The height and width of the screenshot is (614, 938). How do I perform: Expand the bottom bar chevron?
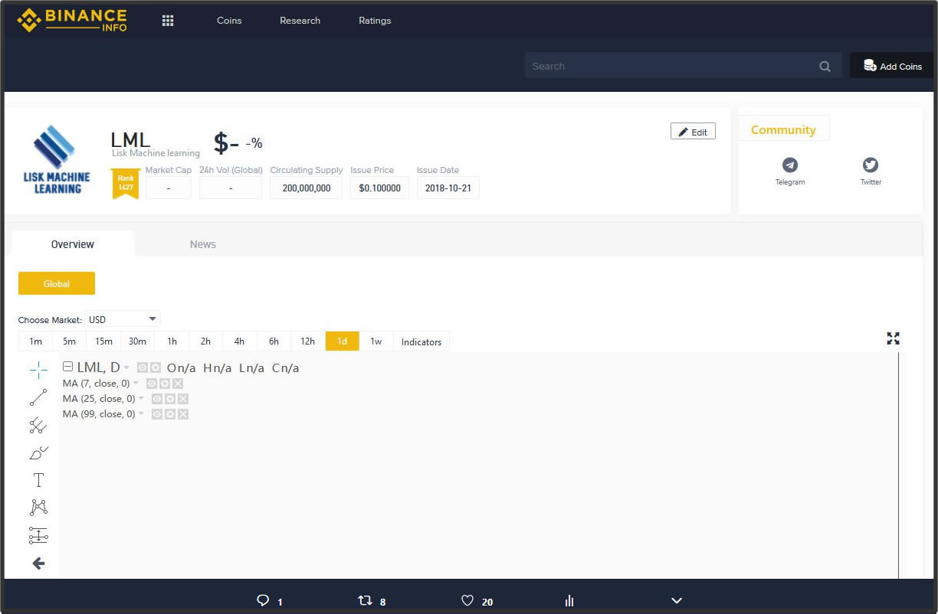pos(677,601)
